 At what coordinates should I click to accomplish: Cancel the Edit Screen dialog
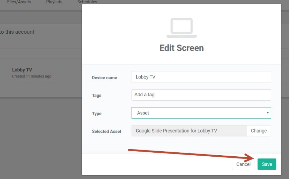pos(243,164)
